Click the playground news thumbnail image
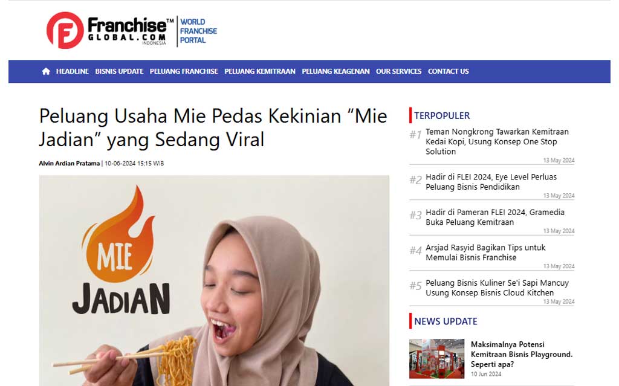 [436, 359]
